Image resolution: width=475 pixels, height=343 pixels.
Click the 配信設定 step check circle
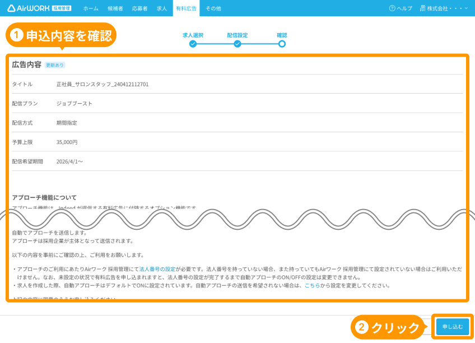(x=237, y=44)
